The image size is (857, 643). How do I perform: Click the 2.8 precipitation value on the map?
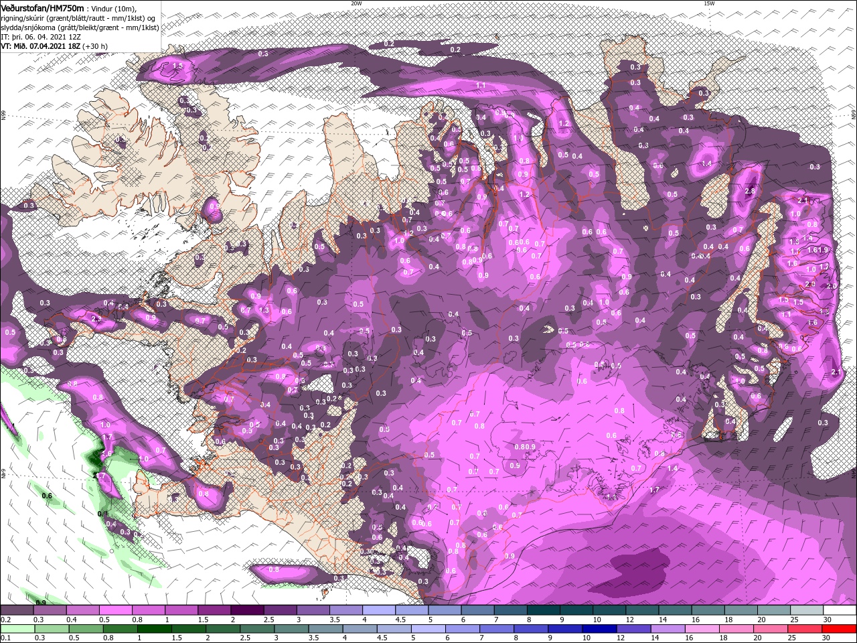pos(749,191)
